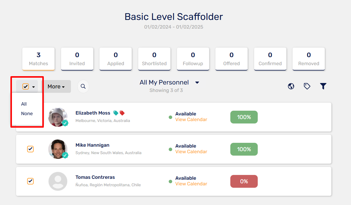Choose All from selection menu
351x205 pixels.
click(x=24, y=104)
